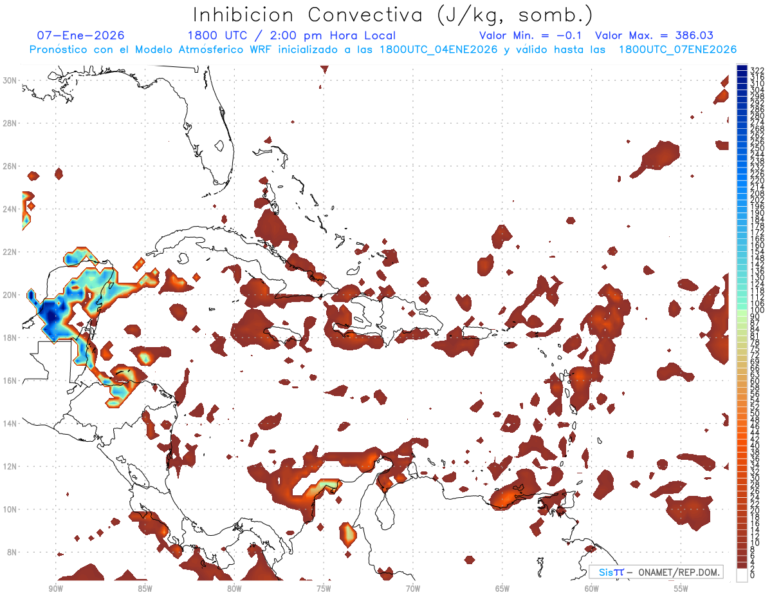Screen dimensions: 772x597
Task: Click the time '1800 UTC / 2:00 pm Hora Local'
Action: tap(291, 36)
